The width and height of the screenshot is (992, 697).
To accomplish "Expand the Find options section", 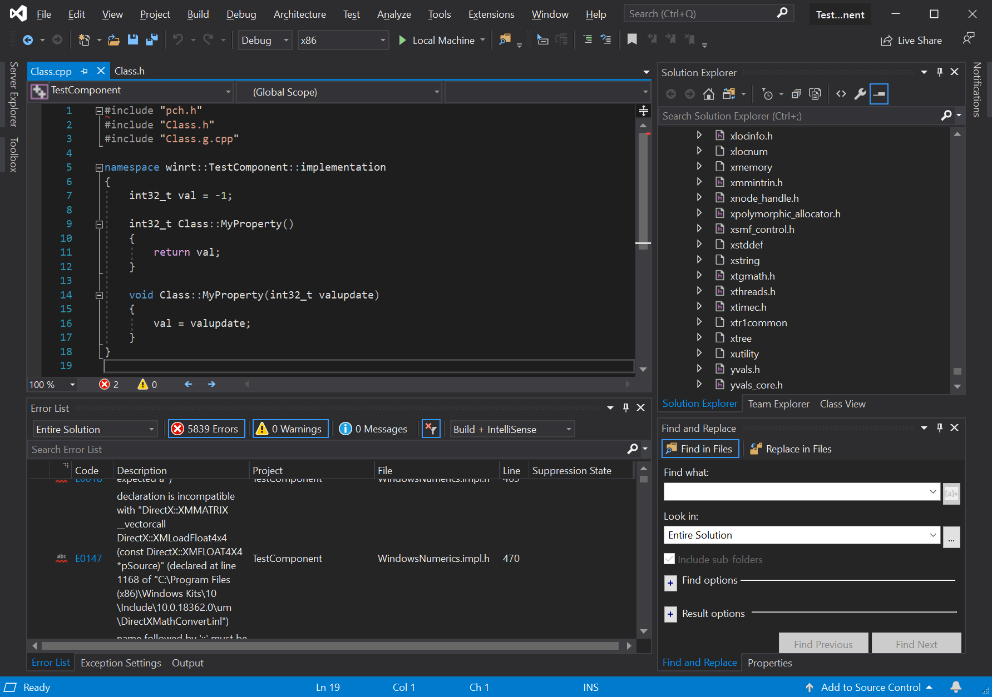I will pos(670,583).
